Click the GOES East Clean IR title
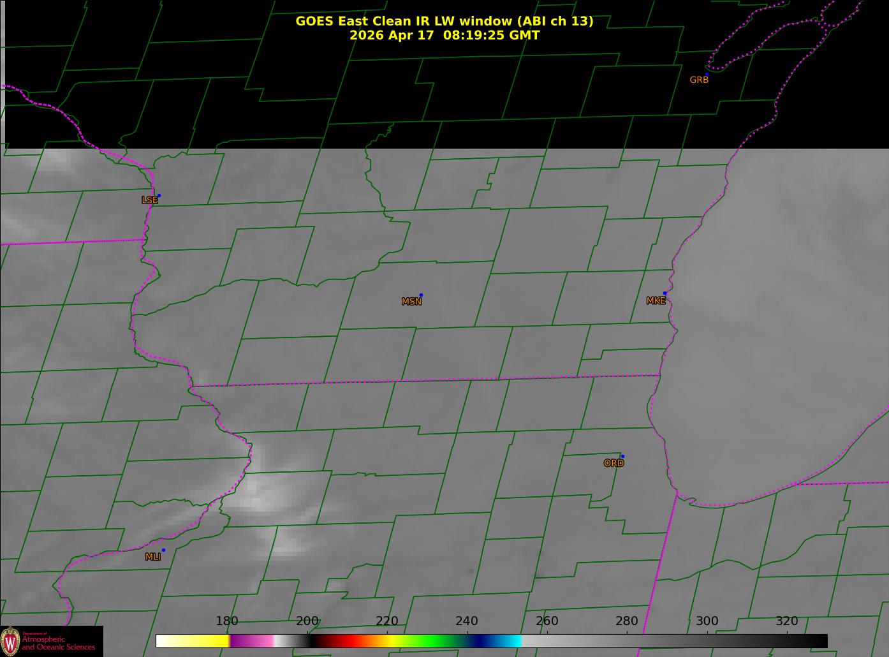 [x=444, y=21]
